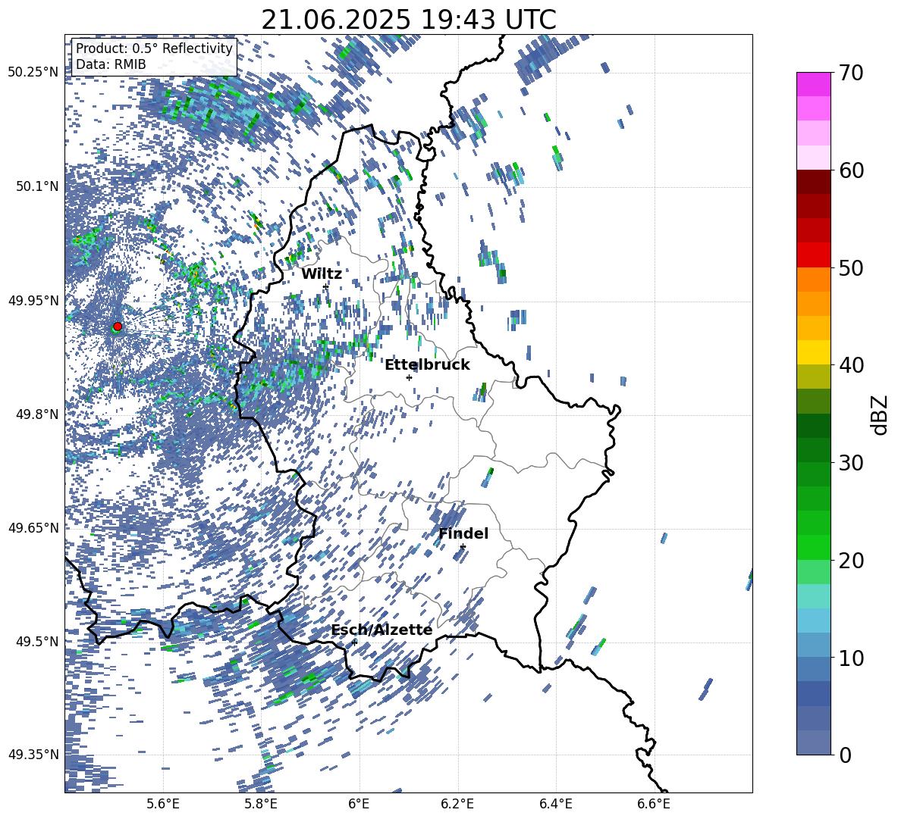Screen dimensions: 898x819
Task: Click the 60 value on colorbar
Action: click(x=851, y=170)
